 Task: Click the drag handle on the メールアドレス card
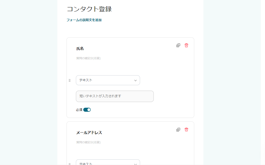pyautogui.click(x=70, y=163)
